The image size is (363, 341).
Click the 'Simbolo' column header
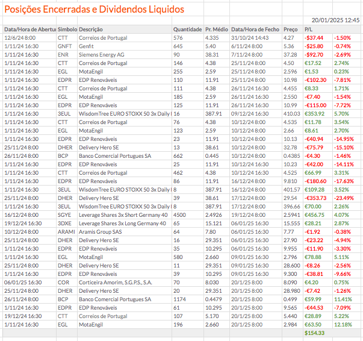67,30
